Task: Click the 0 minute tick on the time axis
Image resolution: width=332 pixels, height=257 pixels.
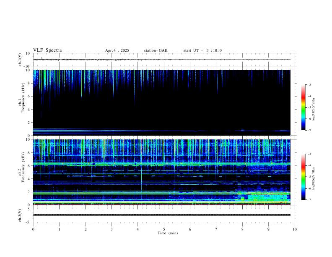Action: tap(33, 229)
